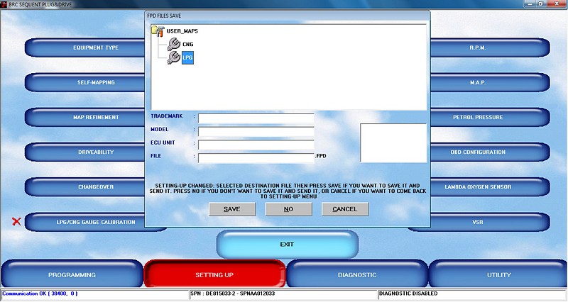This screenshot has width=568, height=302.
Task: Click the red X beside gauge calibration
Action: [16, 221]
